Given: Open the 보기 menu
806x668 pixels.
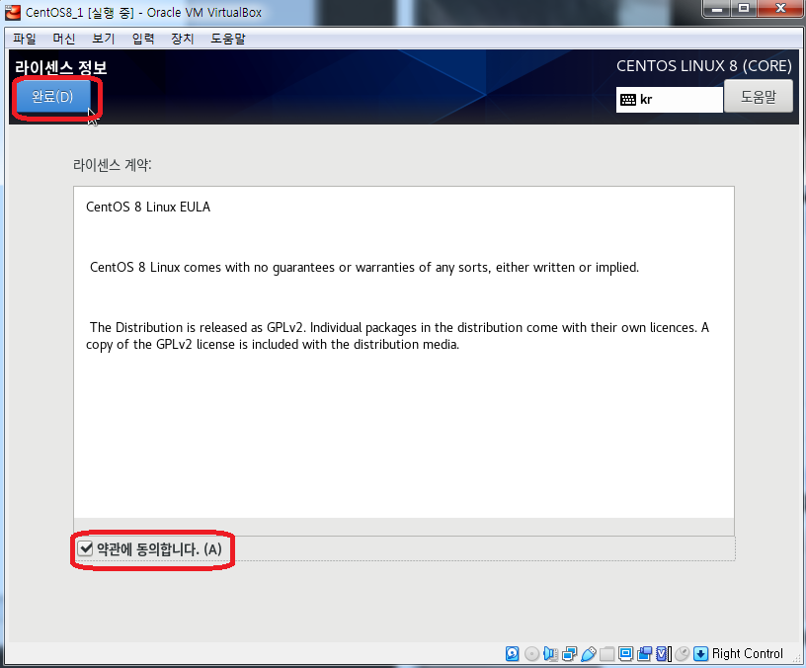Looking at the screenshot, I should pyautogui.click(x=104, y=39).
